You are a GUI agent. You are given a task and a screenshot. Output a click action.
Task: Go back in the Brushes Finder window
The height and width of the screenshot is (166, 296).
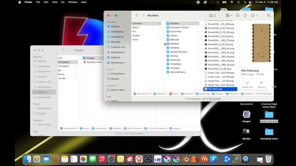pos(136,15)
